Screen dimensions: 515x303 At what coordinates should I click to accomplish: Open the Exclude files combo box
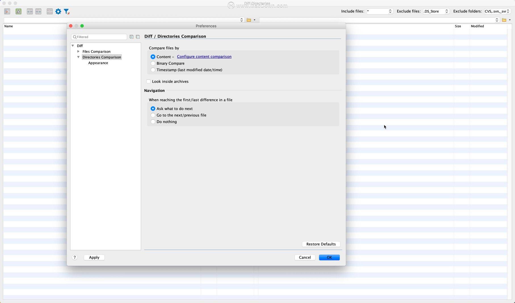coord(436,11)
